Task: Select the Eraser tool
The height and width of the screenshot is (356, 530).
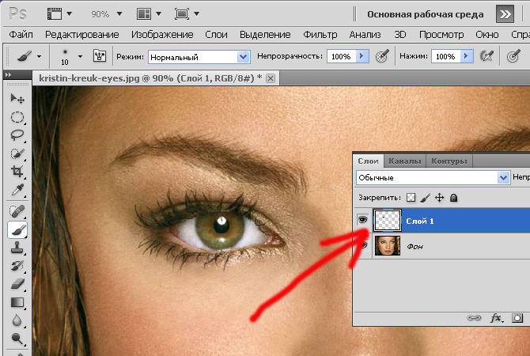Action: (17, 284)
